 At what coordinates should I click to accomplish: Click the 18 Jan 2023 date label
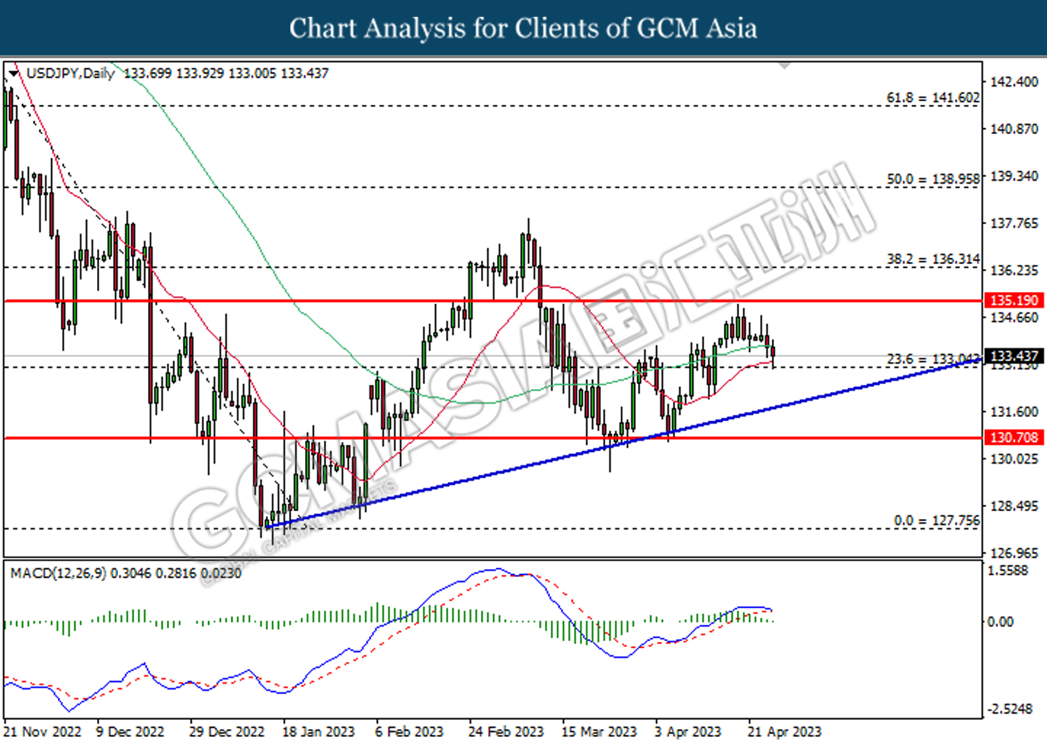(x=318, y=732)
